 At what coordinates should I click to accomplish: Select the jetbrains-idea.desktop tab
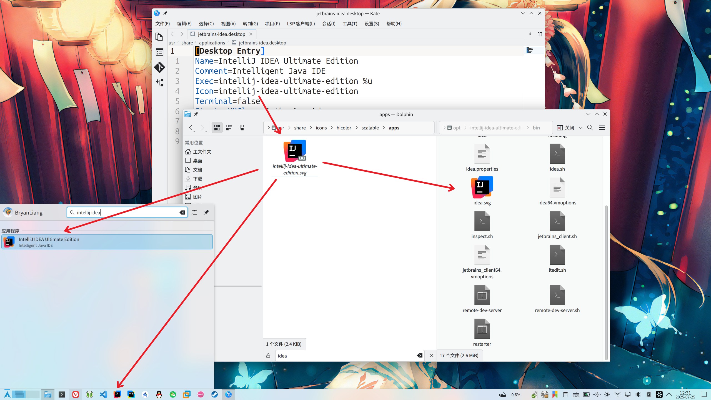coord(221,34)
